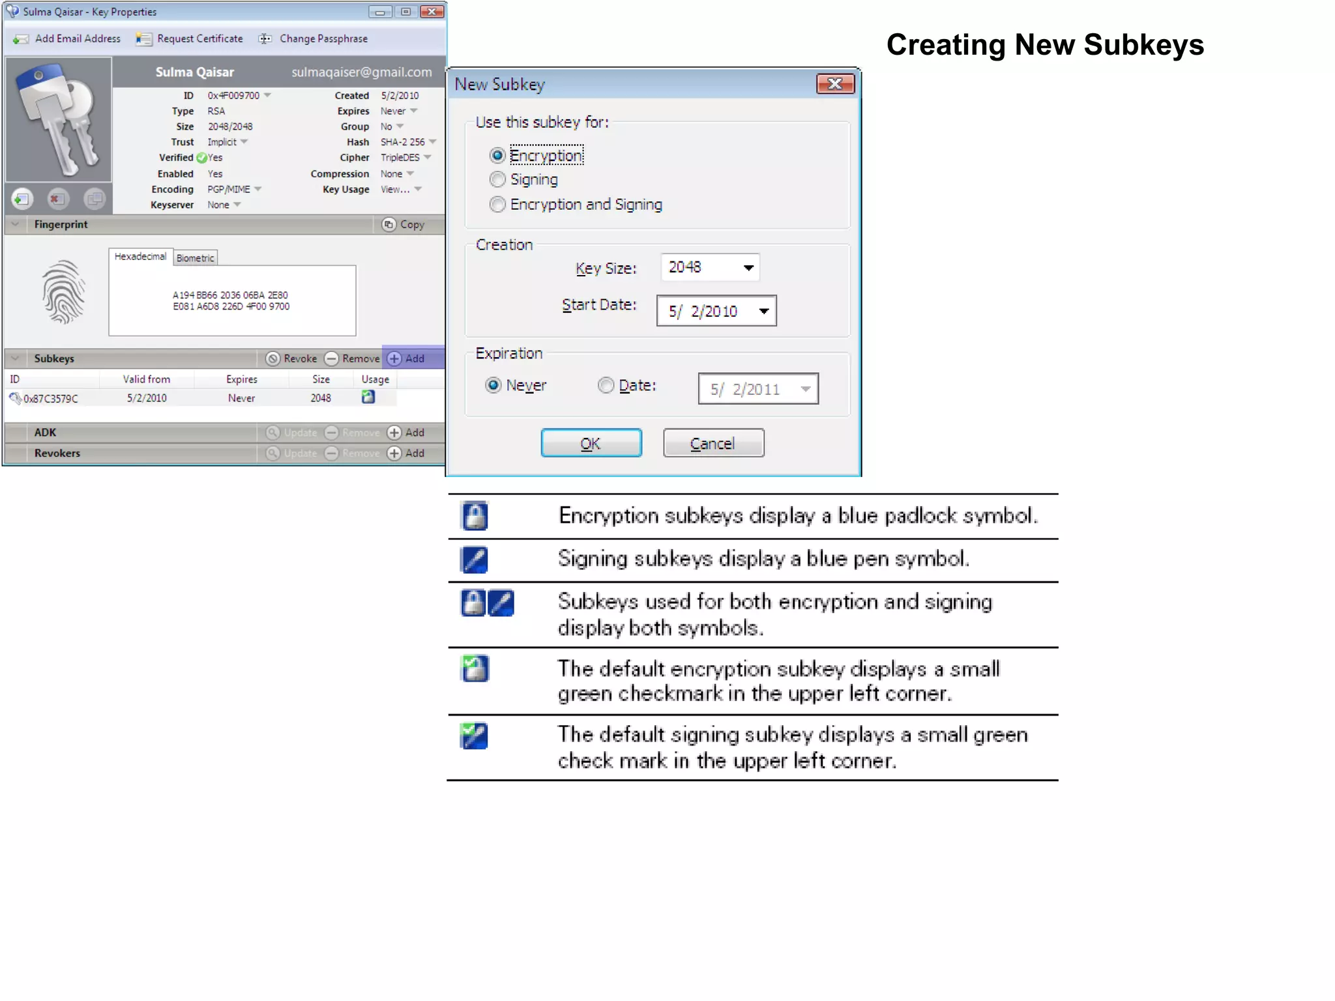Collapse the Subkeys section
Screen dimensions: 1335x1001
[x=15, y=358]
